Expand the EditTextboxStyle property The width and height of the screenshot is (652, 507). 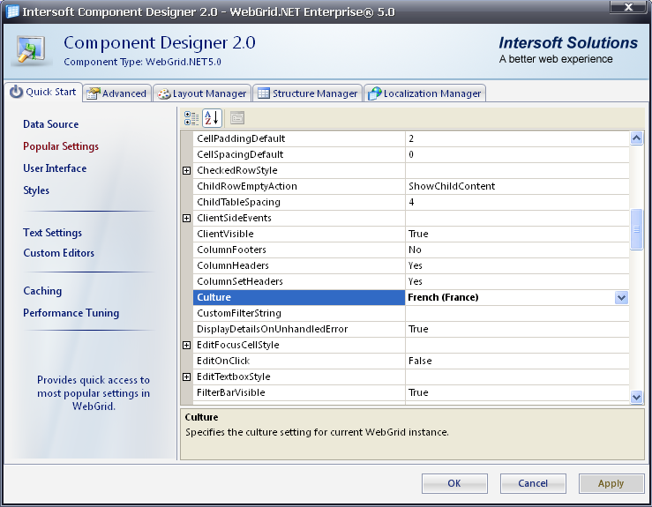[187, 377]
